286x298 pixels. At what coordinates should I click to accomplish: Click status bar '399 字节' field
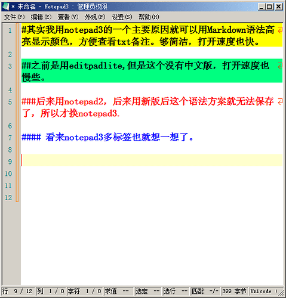point(235,291)
